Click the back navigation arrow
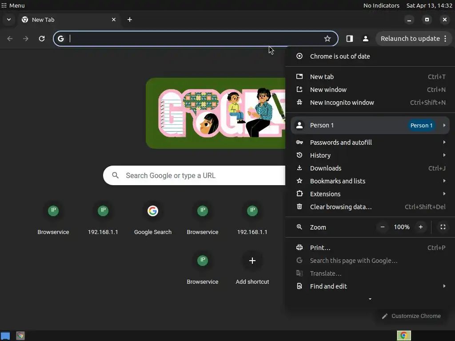Screen dimensions: 455x341 click(x=10, y=39)
